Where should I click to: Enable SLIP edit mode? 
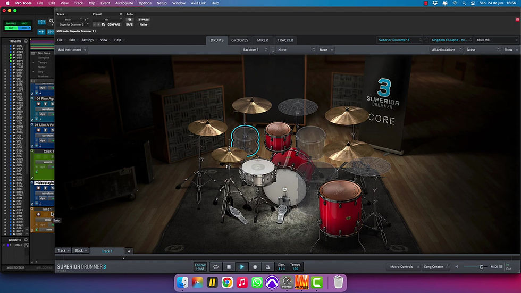(11, 28)
